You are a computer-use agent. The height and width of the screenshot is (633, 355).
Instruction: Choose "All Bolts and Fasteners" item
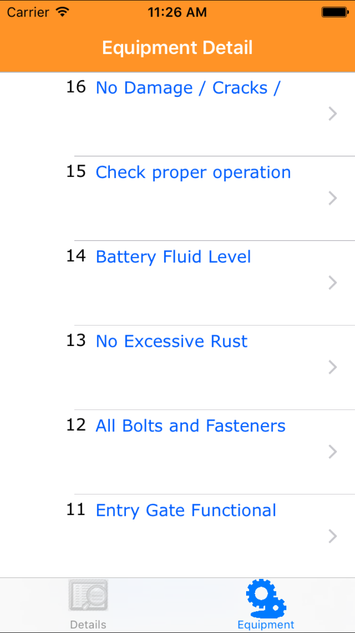[190, 426]
